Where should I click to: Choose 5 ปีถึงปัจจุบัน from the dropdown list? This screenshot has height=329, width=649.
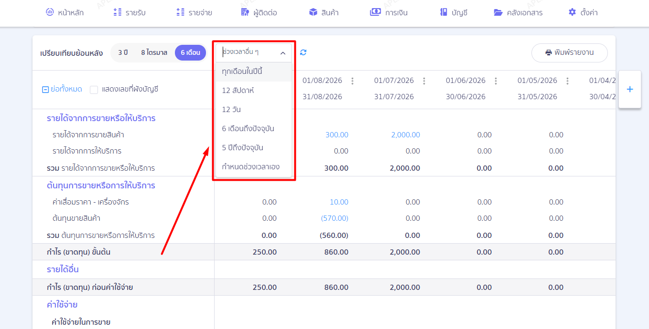tap(254, 148)
